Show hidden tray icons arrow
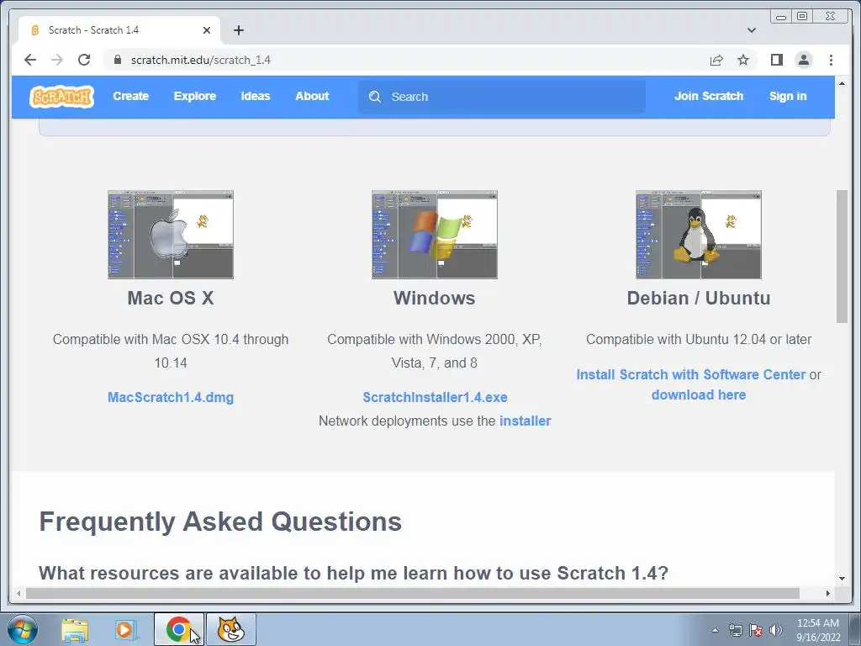This screenshot has height=646, width=861. [x=715, y=630]
